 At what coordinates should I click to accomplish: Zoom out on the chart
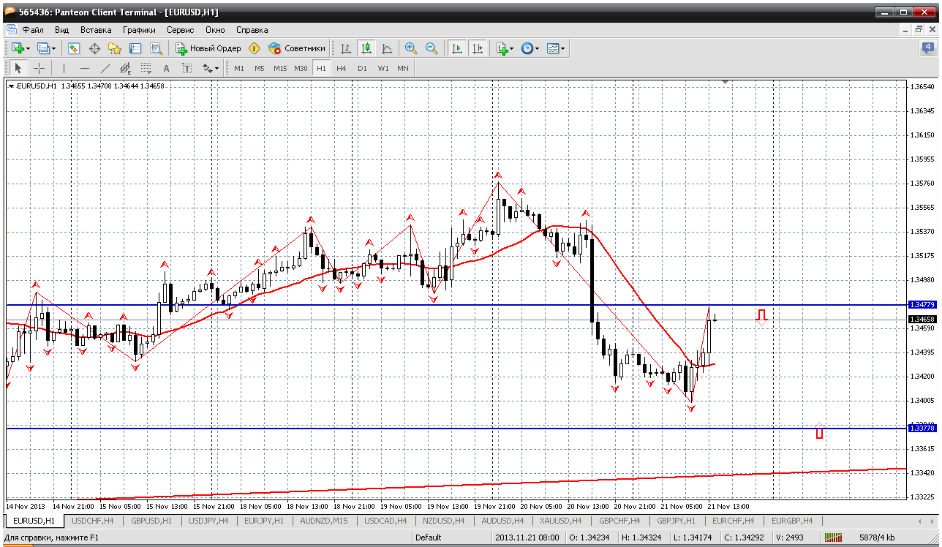click(x=432, y=48)
